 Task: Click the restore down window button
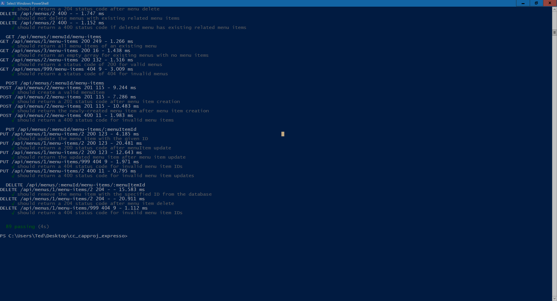(x=536, y=3)
